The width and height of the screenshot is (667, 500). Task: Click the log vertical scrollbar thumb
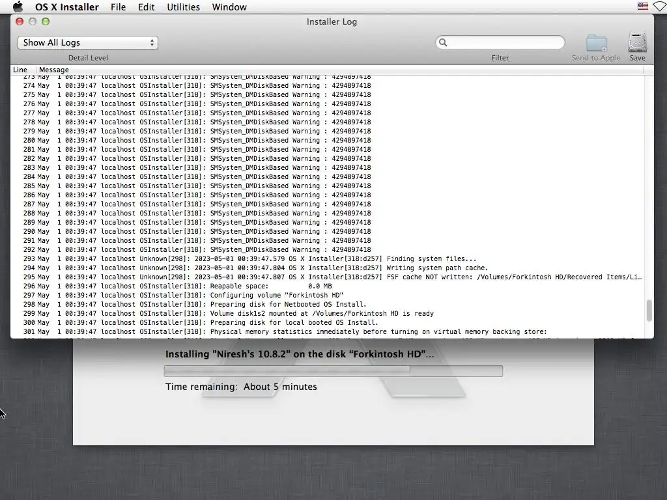(x=649, y=311)
